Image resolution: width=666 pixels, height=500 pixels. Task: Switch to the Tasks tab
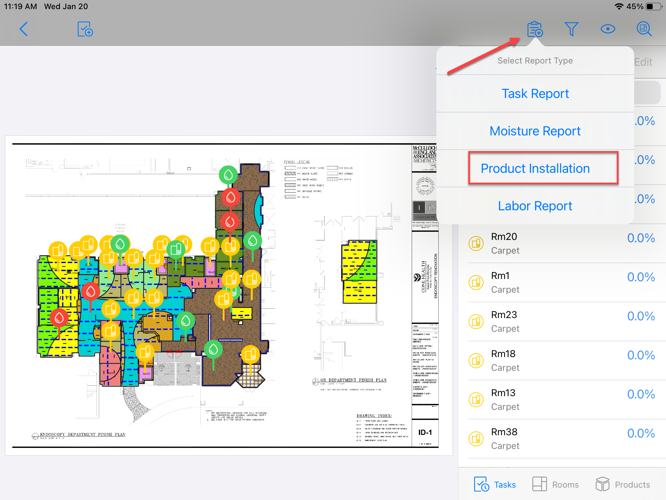(x=495, y=484)
